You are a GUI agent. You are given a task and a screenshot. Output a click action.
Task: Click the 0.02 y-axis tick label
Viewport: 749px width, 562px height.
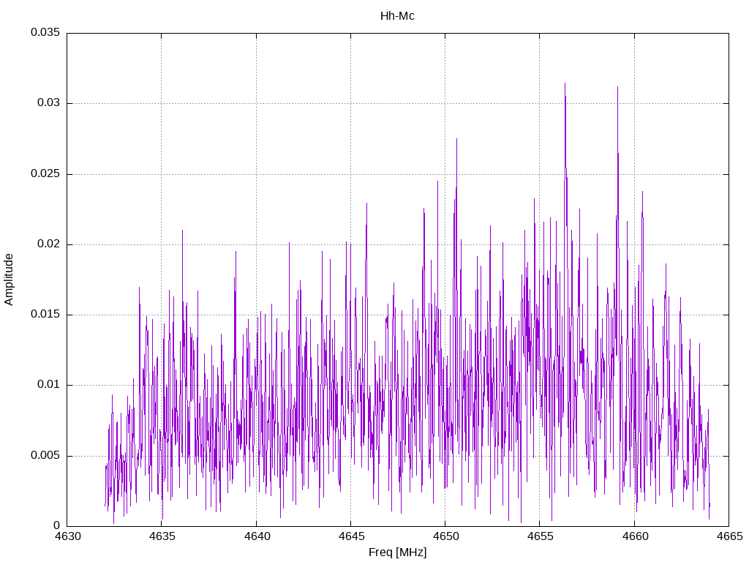coord(48,244)
